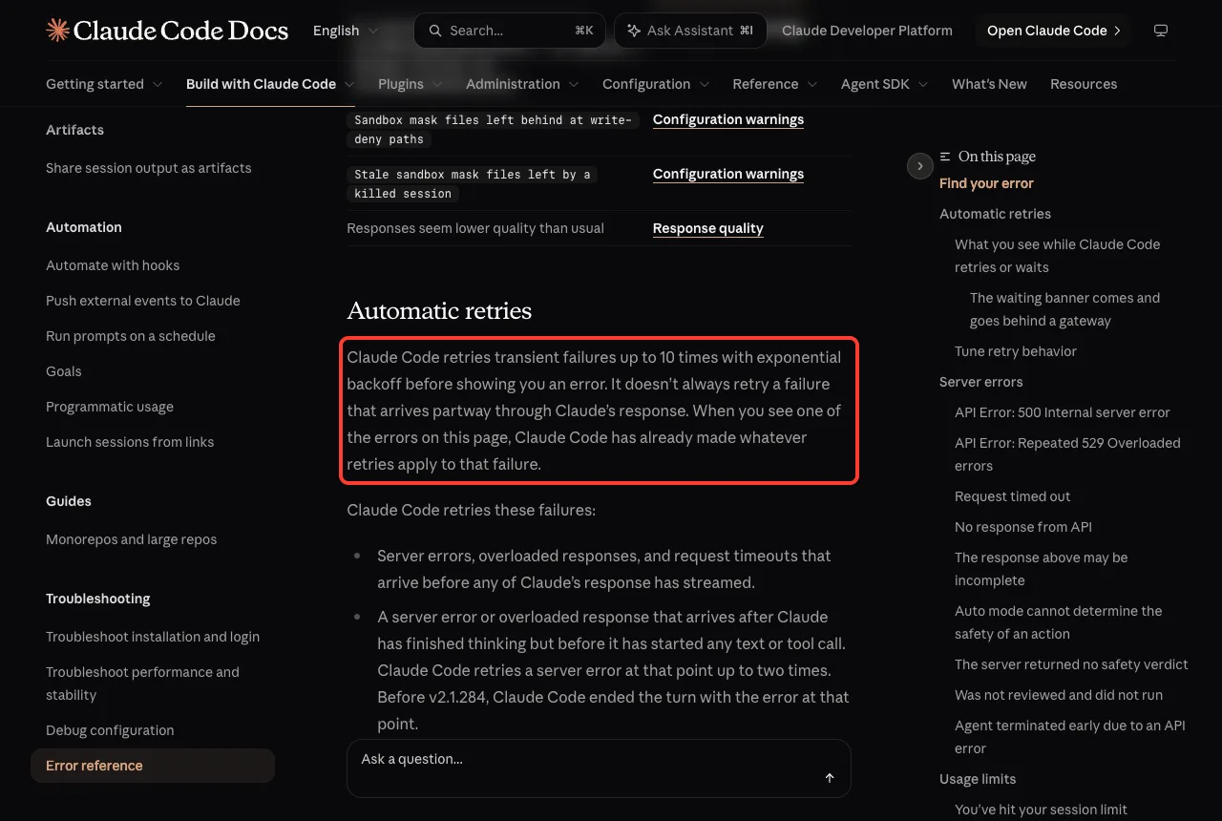The height and width of the screenshot is (821, 1222).
Task: Open the Configuration dropdown menu
Action: 656,84
